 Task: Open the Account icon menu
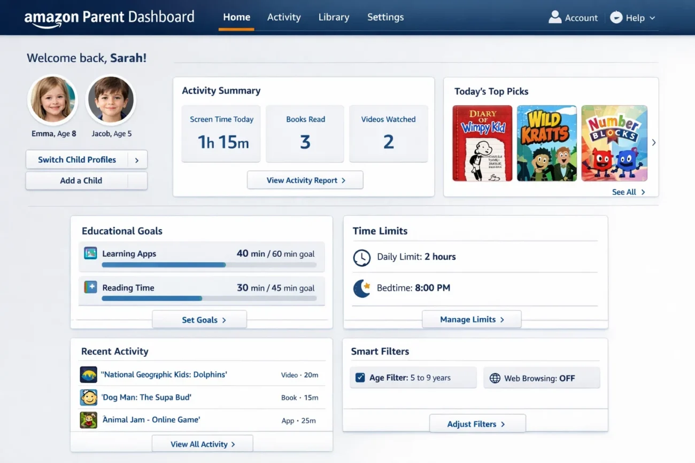coord(554,17)
